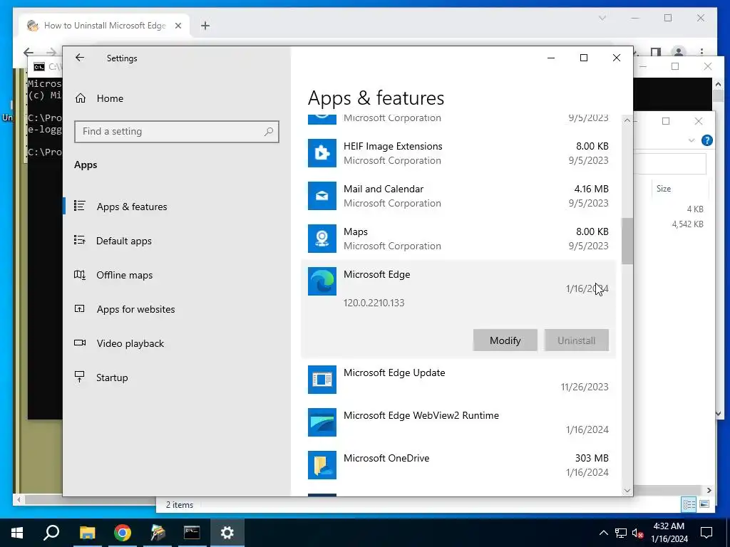This screenshot has width=730, height=547.
Task: Expand the File Explorer ribbon chevron
Action: (x=692, y=140)
